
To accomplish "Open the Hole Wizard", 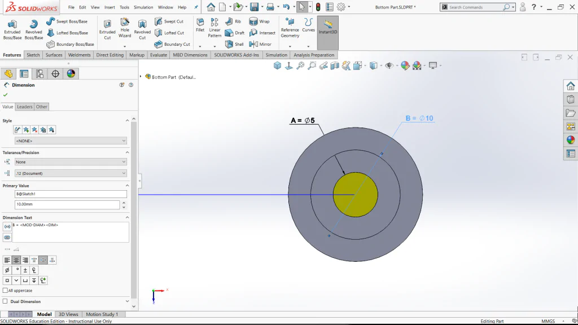I will (x=125, y=28).
